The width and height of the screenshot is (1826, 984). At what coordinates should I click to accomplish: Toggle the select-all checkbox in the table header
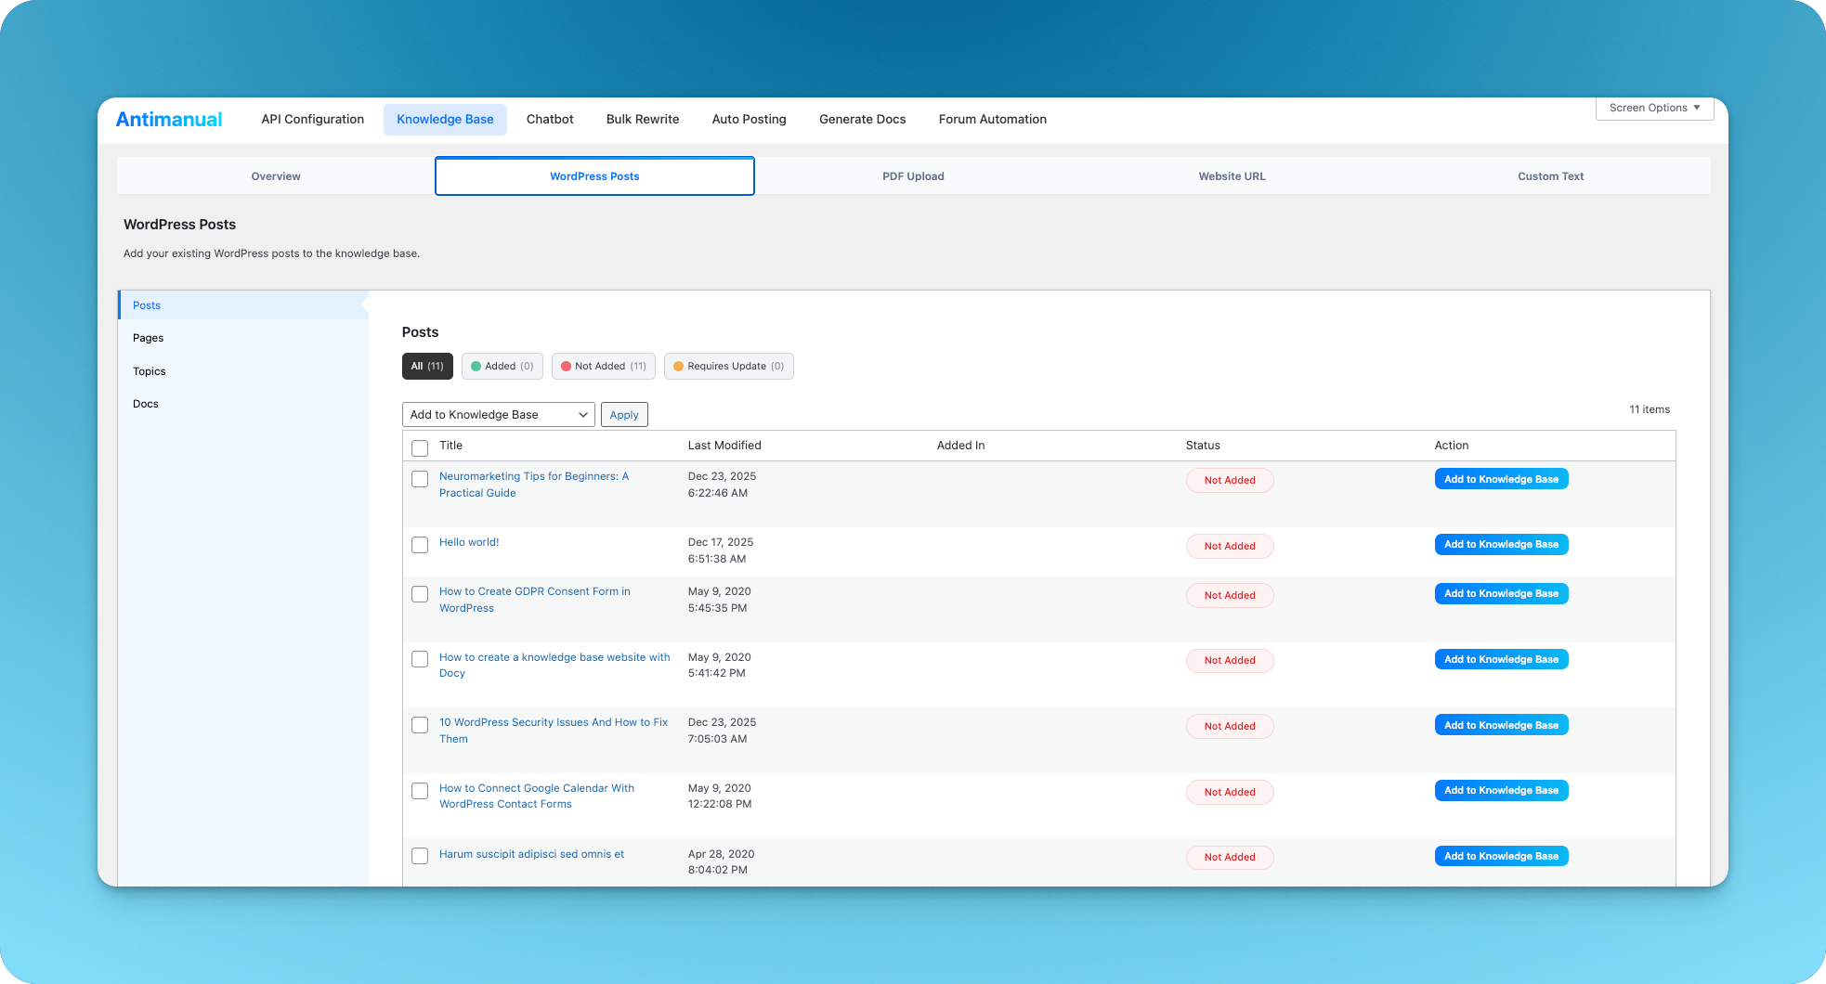[419, 447]
